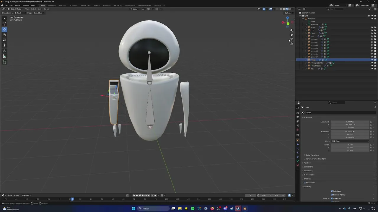This screenshot has width=378, height=212.
Task: Select the Annotate tool
Action: (x=4, y=51)
